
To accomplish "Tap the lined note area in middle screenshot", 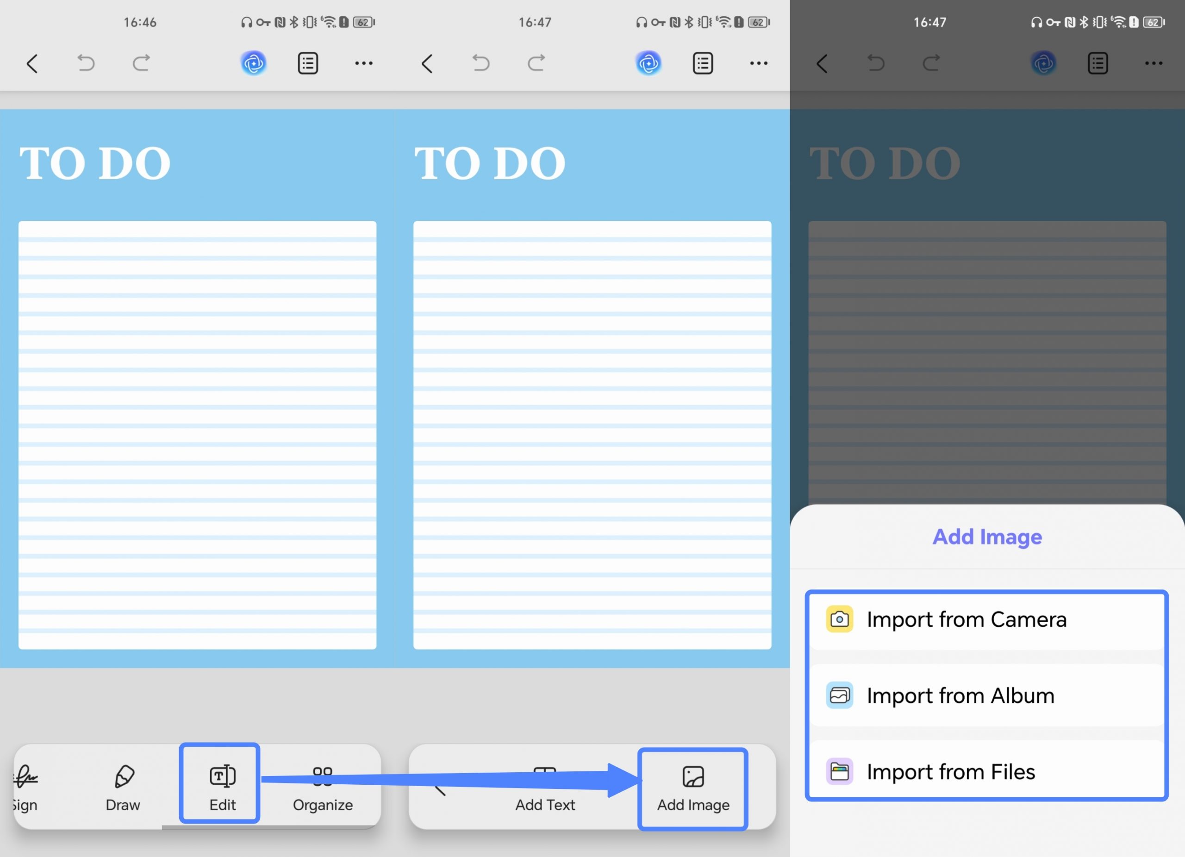I will click(x=592, y=435).
